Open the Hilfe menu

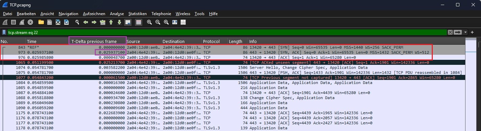(213, 14)
